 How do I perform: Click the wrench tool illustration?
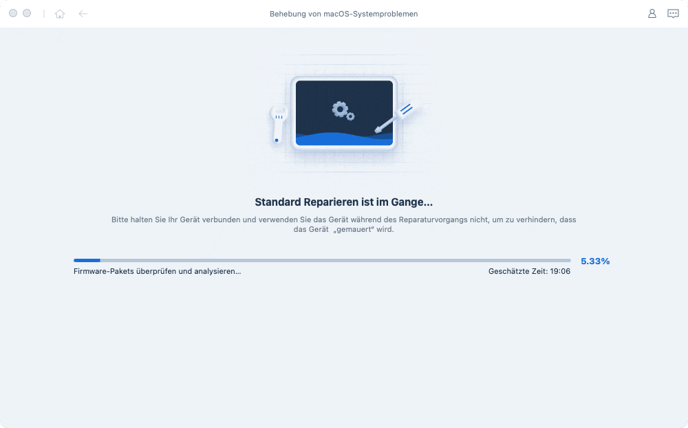click(278, 124)
